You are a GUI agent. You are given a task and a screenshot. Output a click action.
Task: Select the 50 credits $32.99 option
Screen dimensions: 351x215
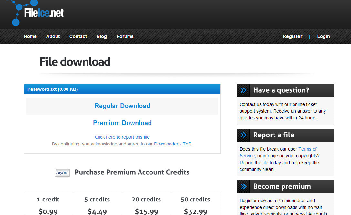coord(195,204)
